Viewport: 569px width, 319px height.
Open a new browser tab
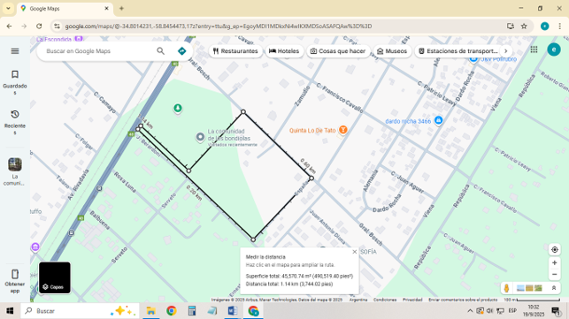121,8
